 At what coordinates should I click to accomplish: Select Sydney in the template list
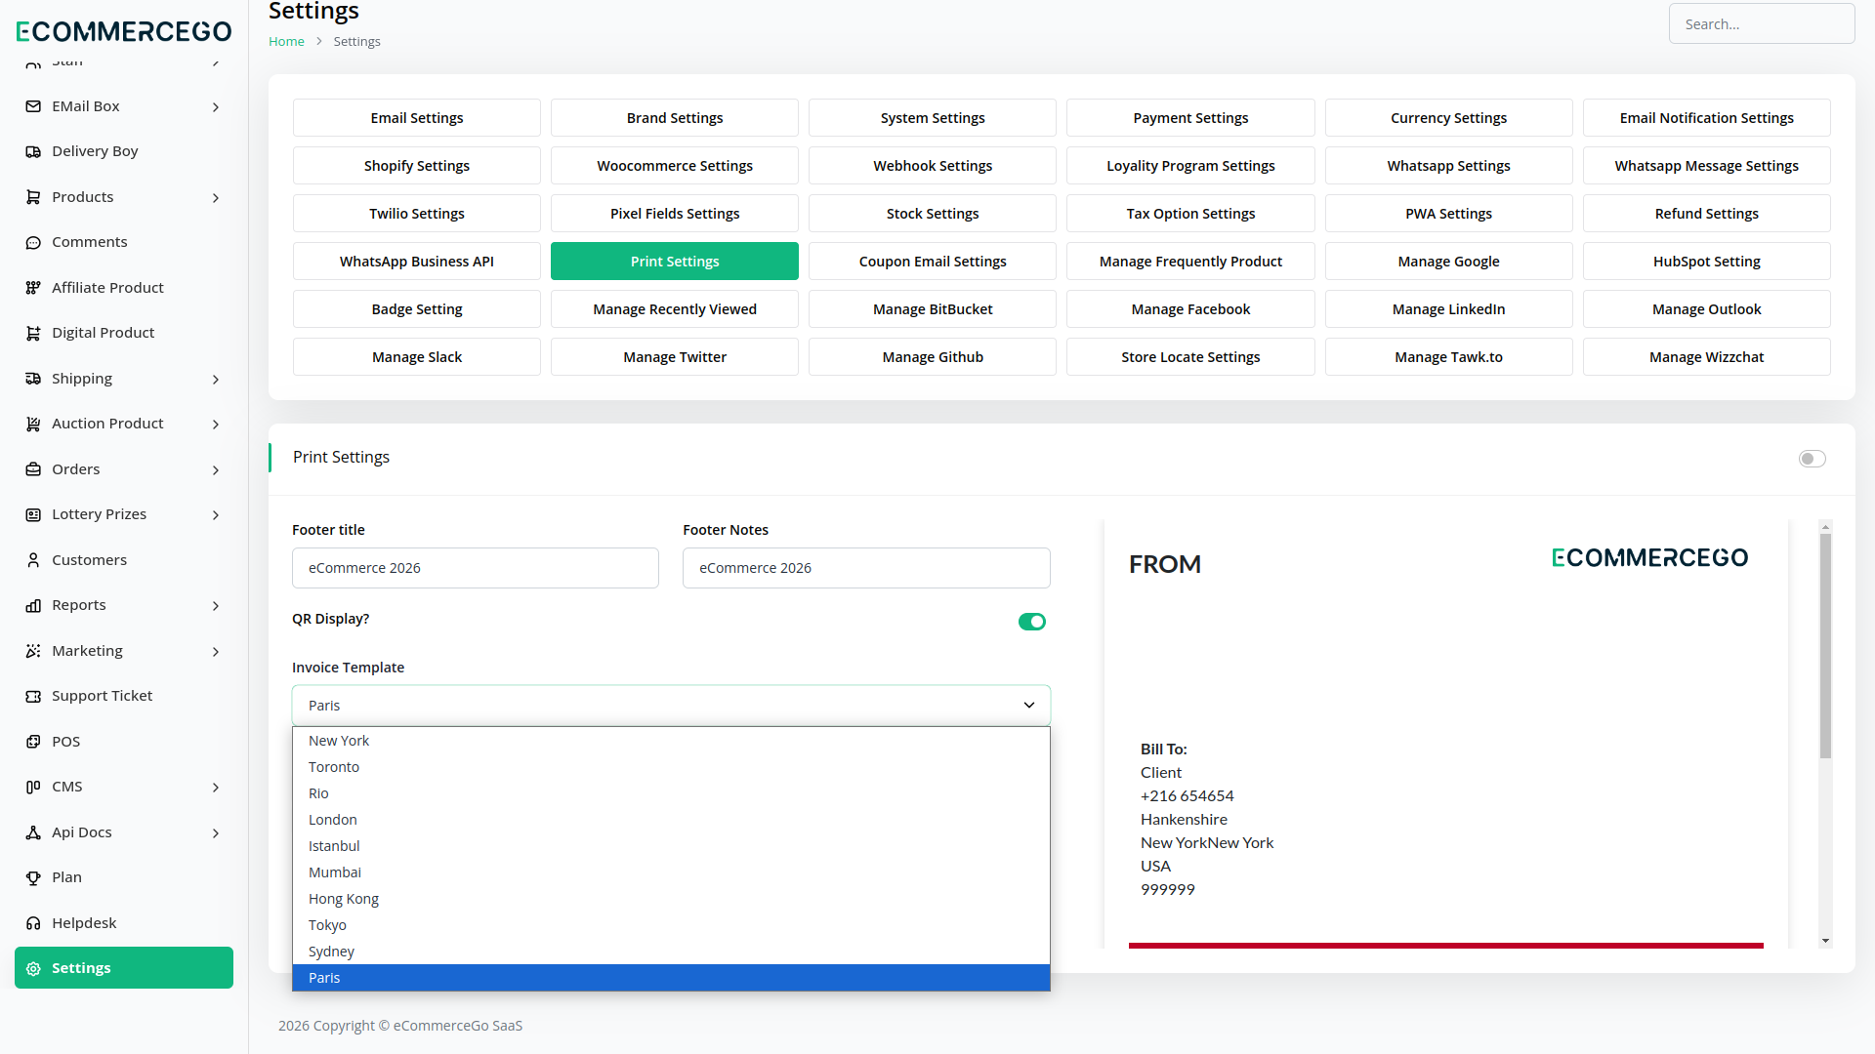(671, 952)
